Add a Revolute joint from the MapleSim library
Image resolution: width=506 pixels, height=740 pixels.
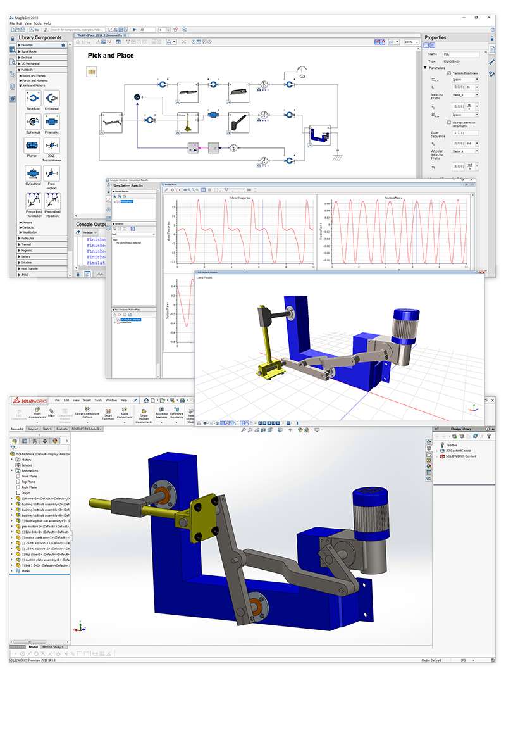[x=33, y=98]
